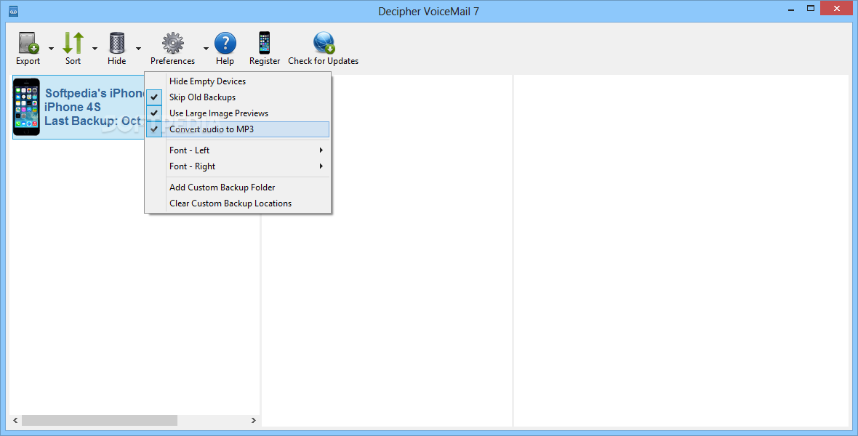Enable Hide Empty Devices option
Screen dimensions: 858x436
click(238, 81)
